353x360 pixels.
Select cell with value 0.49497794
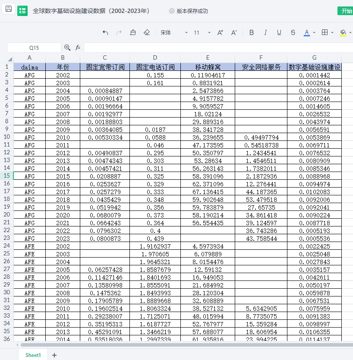click(x=261, y=137)
